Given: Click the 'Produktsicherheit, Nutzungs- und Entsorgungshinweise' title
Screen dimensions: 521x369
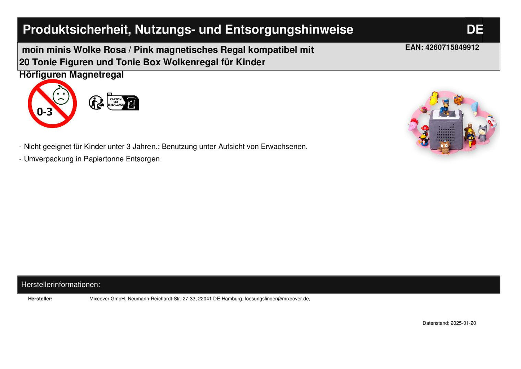Looking at the screenshot, I should [188, 30].
